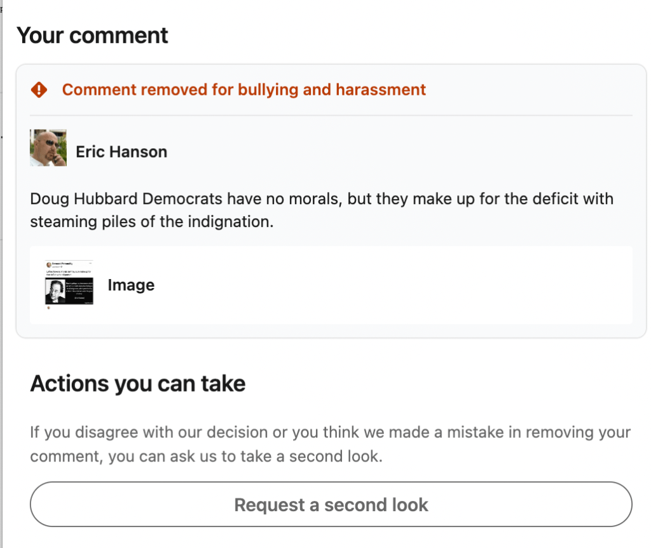Click the divider line below the removal notice
The image size is (651, 548).
331,116
